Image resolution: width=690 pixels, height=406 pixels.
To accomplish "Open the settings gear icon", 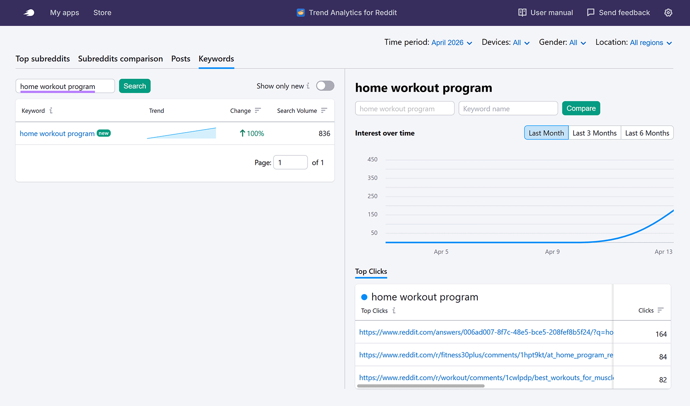I will tap(668, 12).
